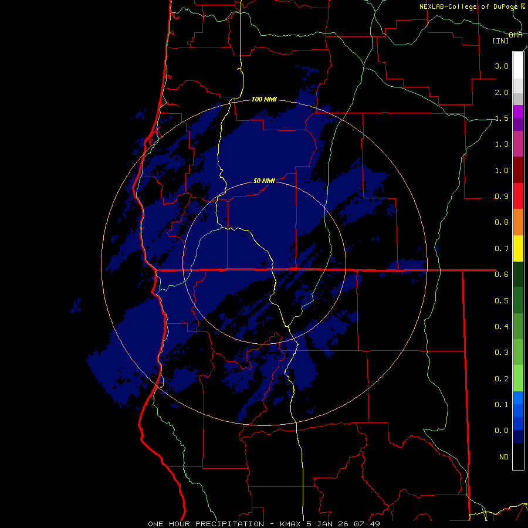Viewport: 528px width, 528px height.
Task: Click the KMAX radar site identifier
Action: tap(290, 524)
